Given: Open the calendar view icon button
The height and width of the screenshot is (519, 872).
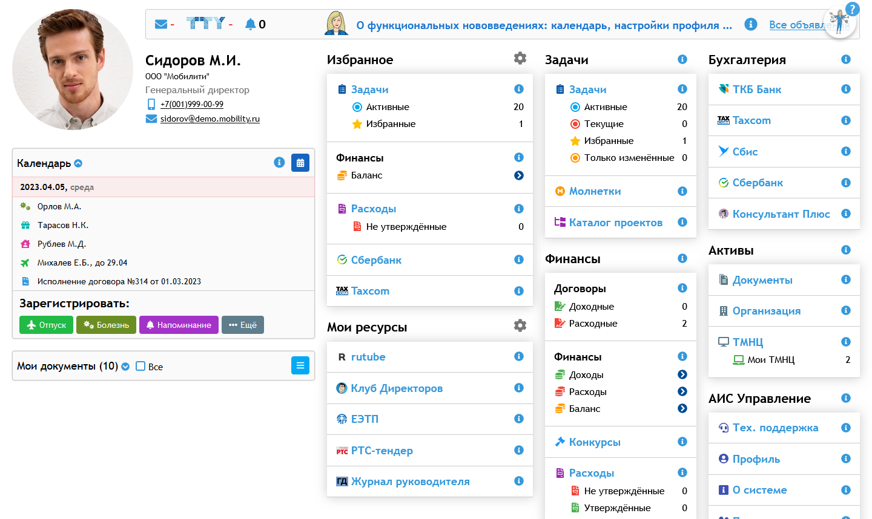Looking at the screenshot, I should coord(300,163).
